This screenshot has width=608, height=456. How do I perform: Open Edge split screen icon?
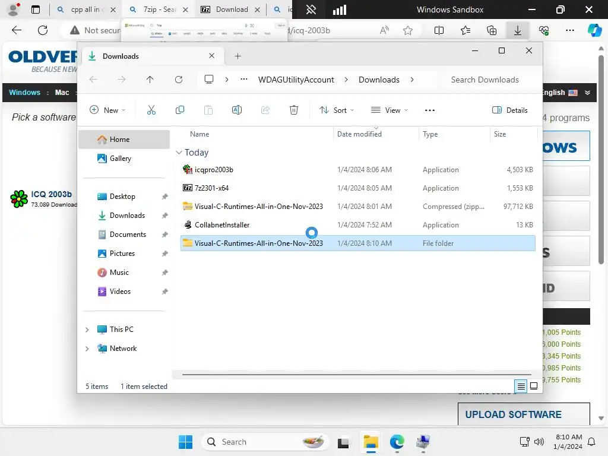pos(439,30)
